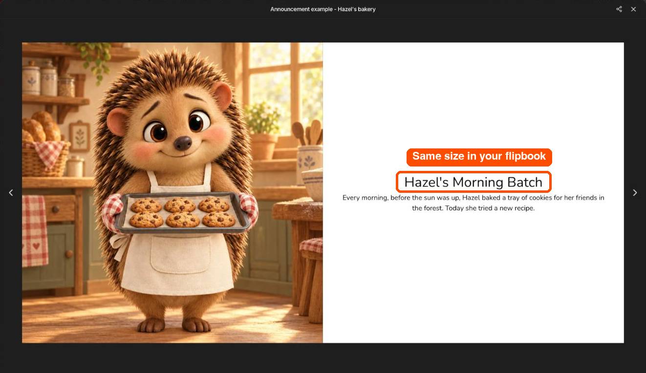
Task: Click the share icon in top bar
Action: [619, 9]
